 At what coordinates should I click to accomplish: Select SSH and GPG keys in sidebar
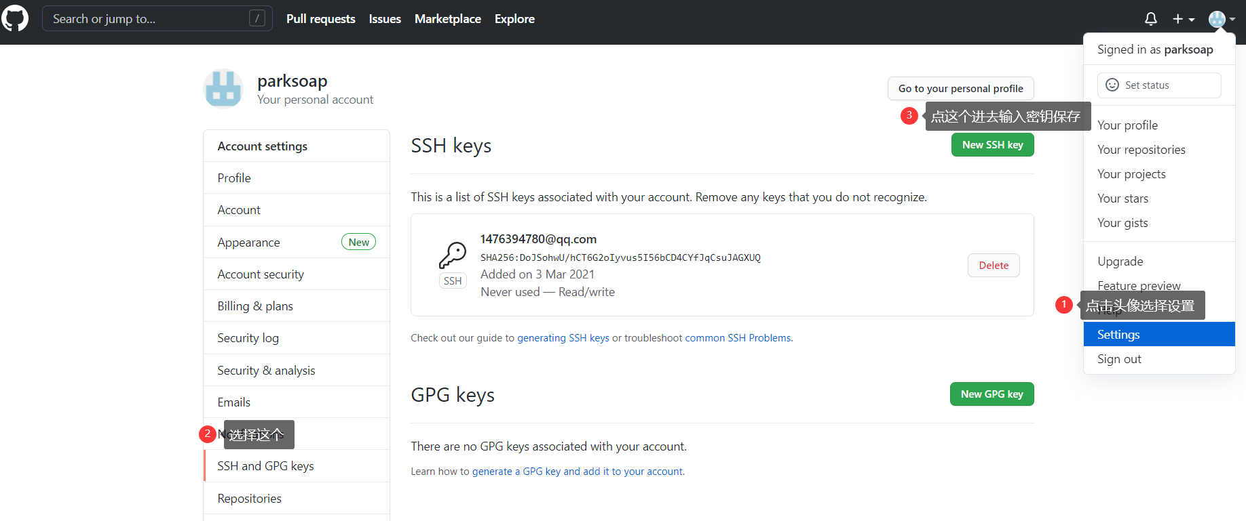(x=297, y=466)
